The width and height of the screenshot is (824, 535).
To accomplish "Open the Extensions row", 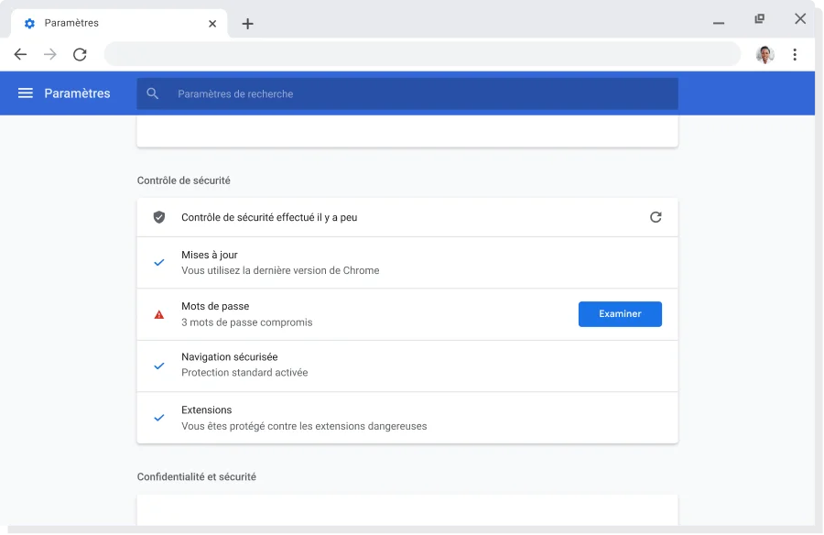I will coord(407,418).
